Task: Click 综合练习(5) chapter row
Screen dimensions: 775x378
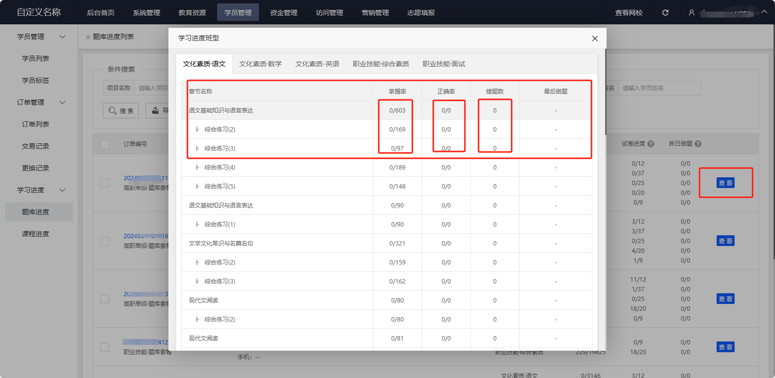Action: 387,186
